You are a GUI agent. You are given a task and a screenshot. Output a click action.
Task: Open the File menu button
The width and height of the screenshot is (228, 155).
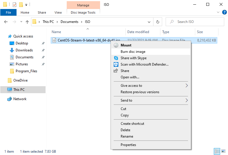[x=8, y=12]
